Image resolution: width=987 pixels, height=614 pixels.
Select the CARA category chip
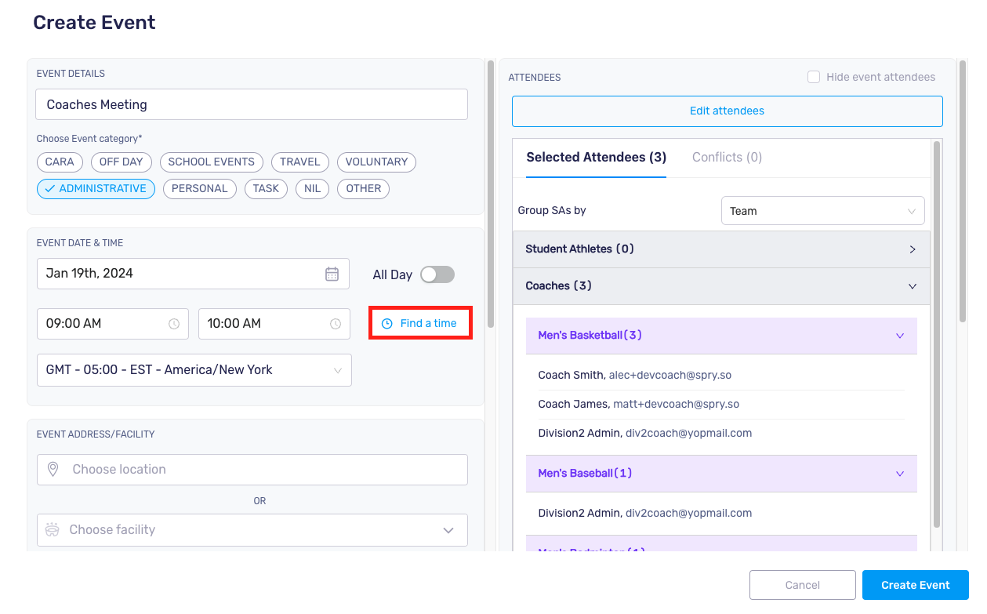tap(60, 162)
